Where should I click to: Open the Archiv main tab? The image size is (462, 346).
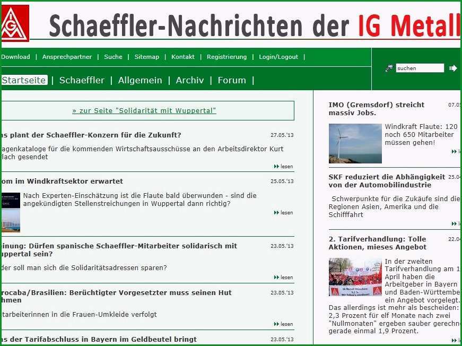[x=190, y=80]
